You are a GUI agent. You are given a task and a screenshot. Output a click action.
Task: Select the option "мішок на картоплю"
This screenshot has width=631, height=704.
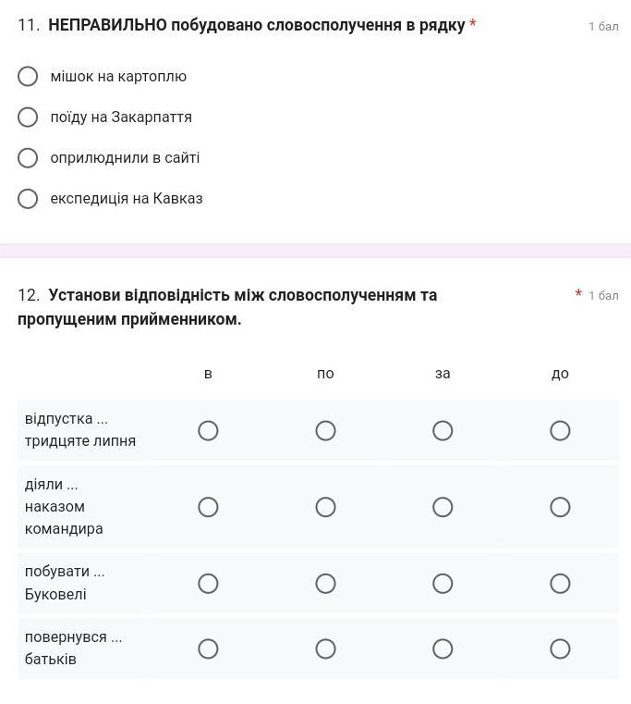(28, 76)
